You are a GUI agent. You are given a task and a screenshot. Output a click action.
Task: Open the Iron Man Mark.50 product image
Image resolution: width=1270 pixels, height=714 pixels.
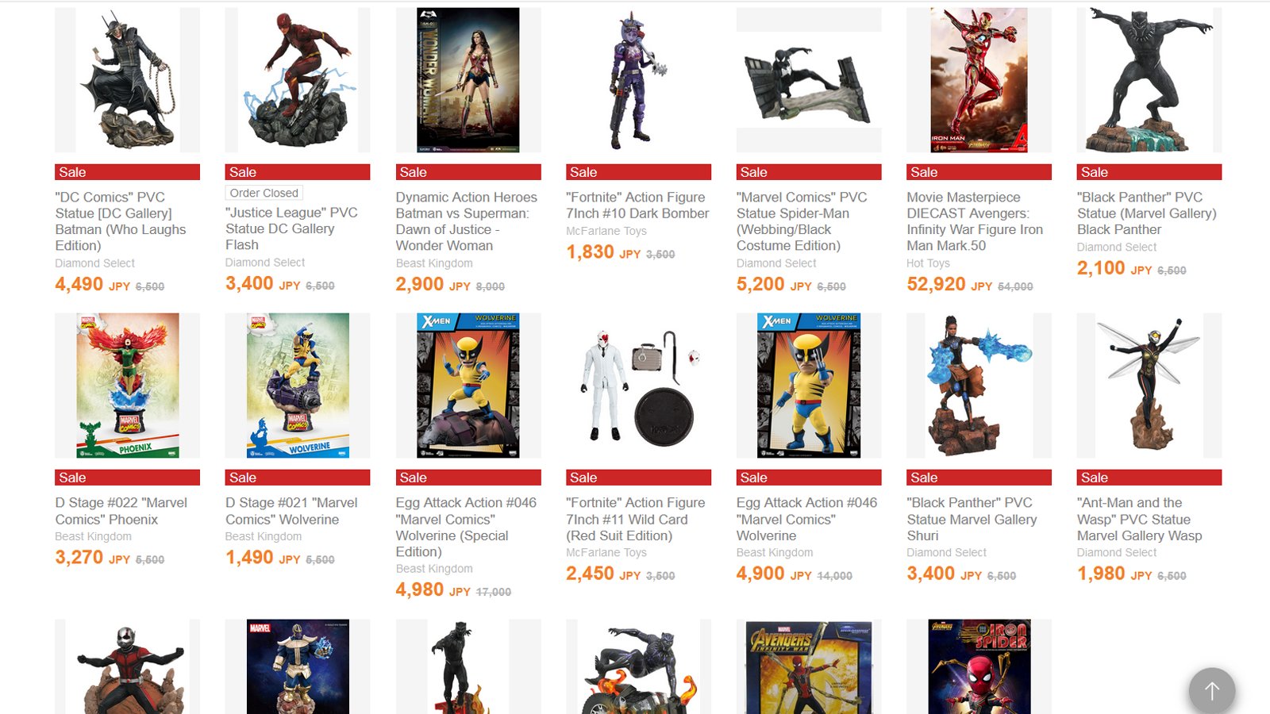[x=979, y=80]
